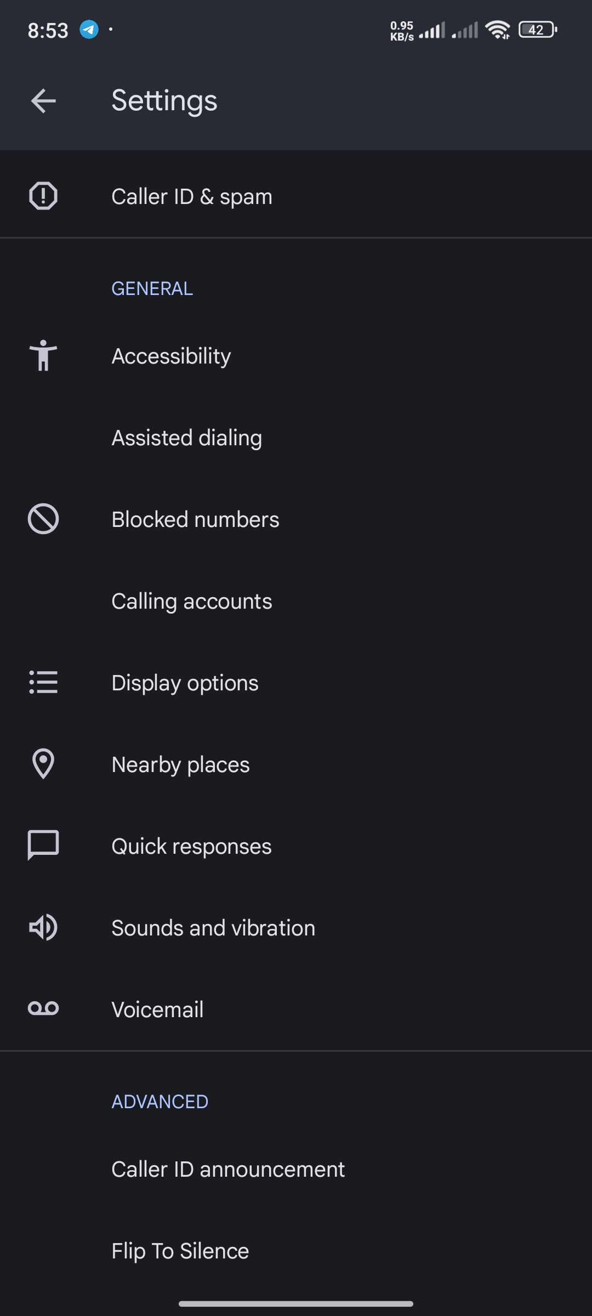Image resolution: width=592 pixels, height=1316 pixels.
Task: Open Quick responses settings
Action: pos(191,847)
